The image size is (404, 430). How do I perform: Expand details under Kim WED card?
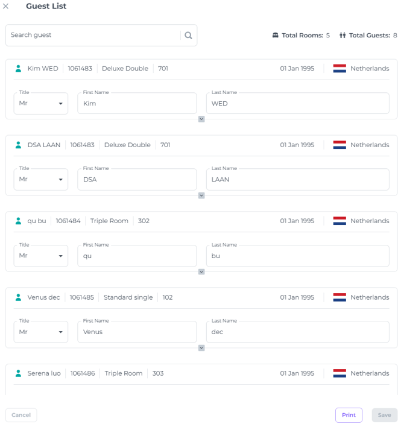[201, 119]
